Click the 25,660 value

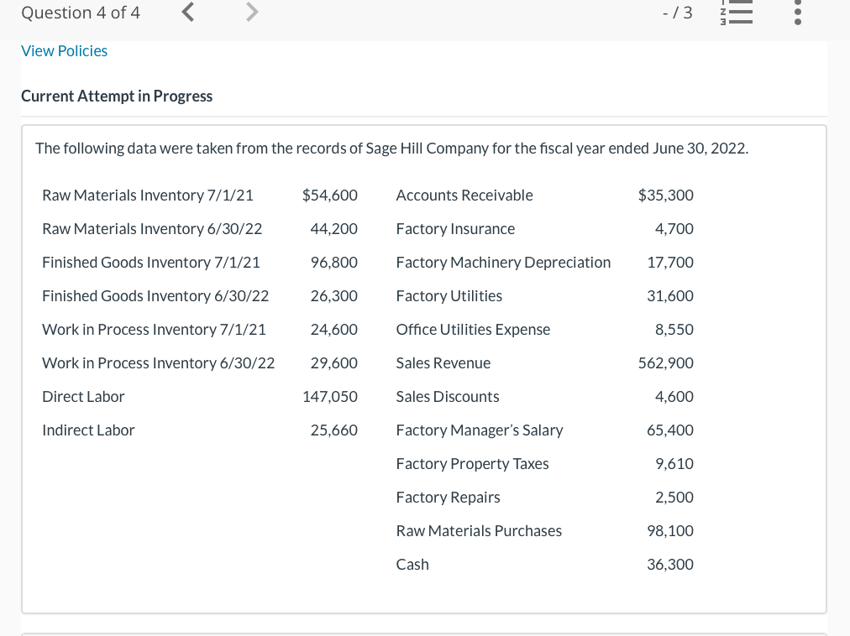coord(334,430)
